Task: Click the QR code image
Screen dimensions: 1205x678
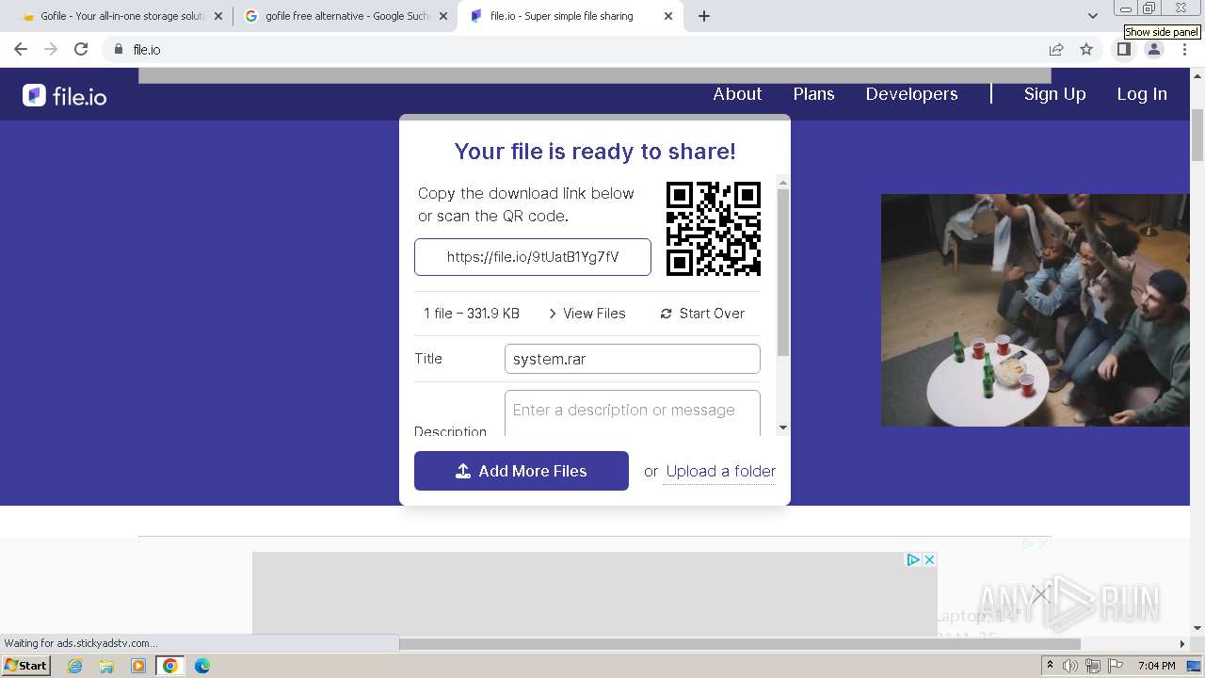Action: point(714,229)
